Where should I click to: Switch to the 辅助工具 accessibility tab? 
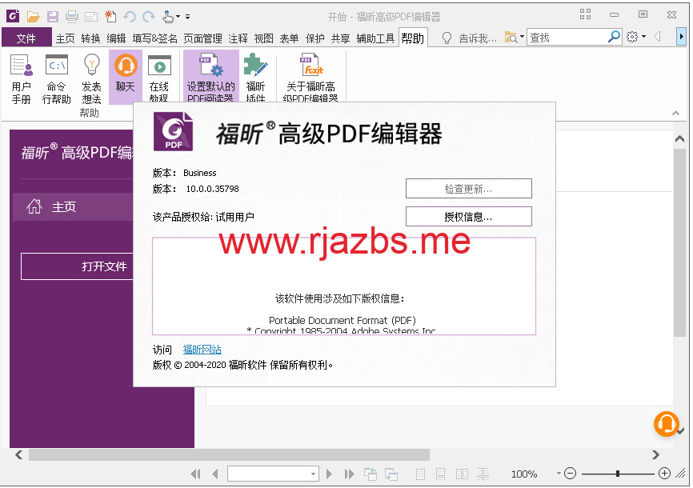[x=375, y=38]
